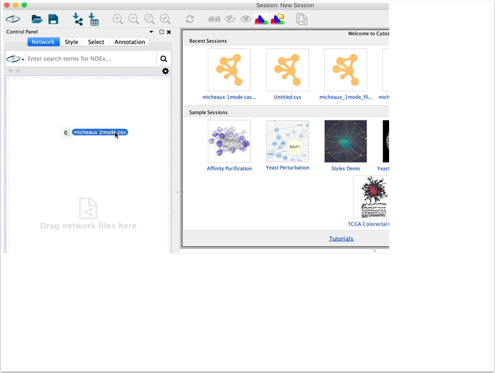Open Affinity Purification sample thumbnail
495x373 pixels.
tap(229, 141)
